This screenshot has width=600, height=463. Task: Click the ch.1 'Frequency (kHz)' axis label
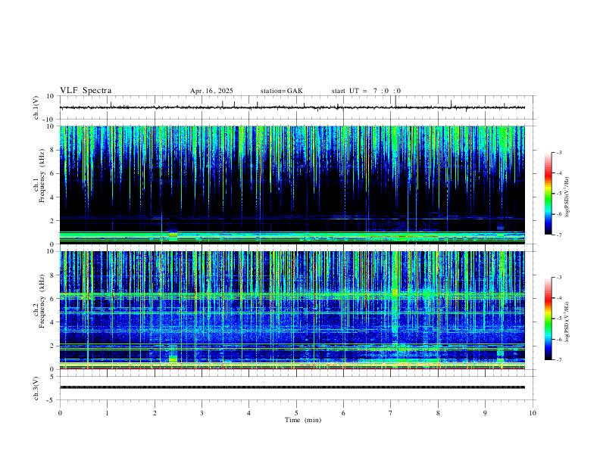tap(42, 176)
